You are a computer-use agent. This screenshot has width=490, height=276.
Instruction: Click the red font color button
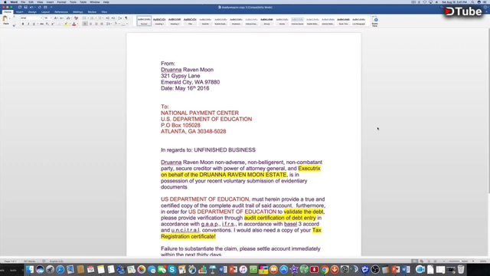coord(74,24)
